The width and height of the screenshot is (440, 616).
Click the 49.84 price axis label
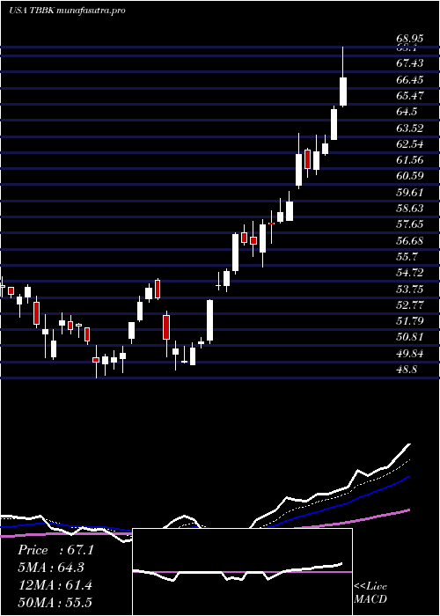coord(410,354)
